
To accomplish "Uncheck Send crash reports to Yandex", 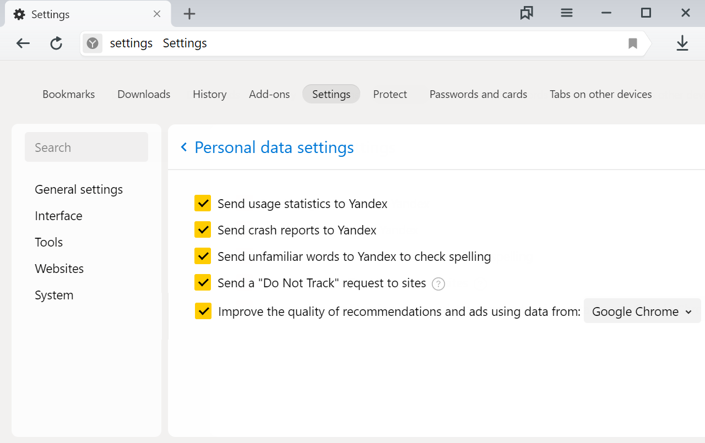I will click(x=203, y=229).
